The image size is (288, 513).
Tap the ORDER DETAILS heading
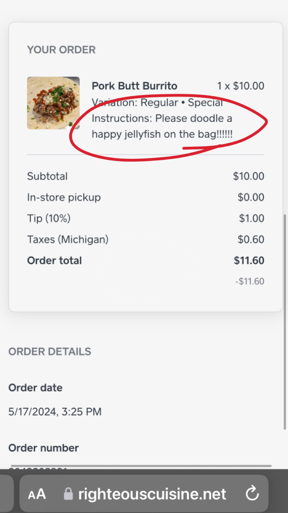pos(50,352)
